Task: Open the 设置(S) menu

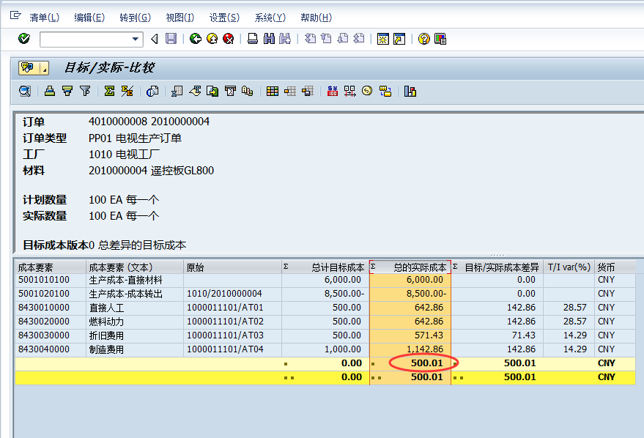Action: point(224,18)
